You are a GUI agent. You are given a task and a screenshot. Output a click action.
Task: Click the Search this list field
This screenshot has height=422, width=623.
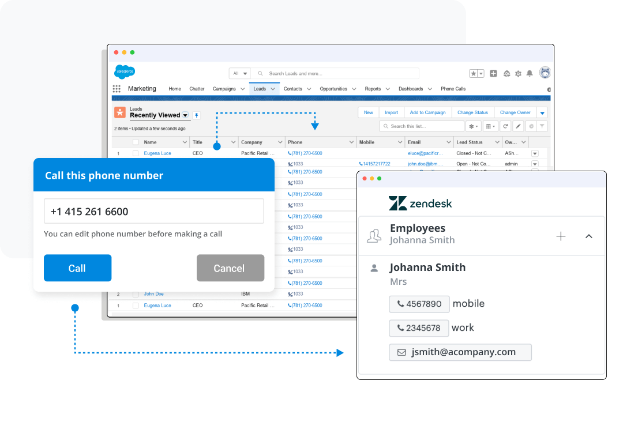(422, 126)
